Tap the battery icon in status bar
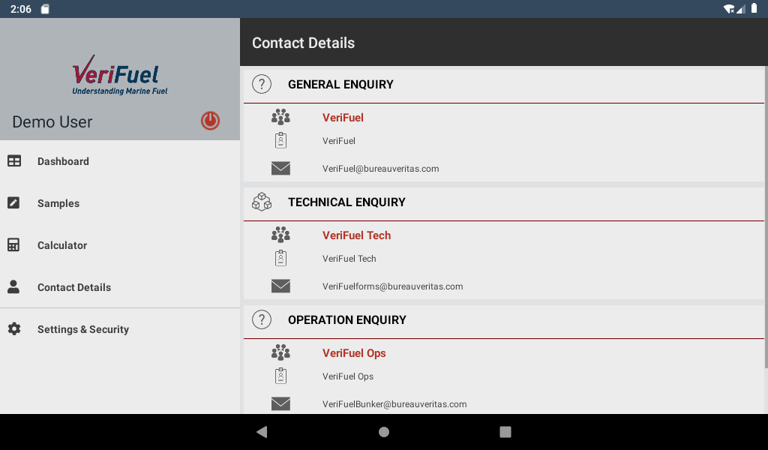Image resolution: width=768 pixels, height=450 pixels. tap(754, 8)
